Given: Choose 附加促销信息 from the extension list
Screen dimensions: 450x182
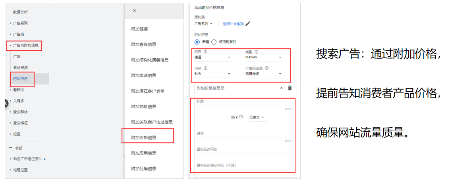Looking at the screenshot, I should pyautogui.click(x=143, y=168).
